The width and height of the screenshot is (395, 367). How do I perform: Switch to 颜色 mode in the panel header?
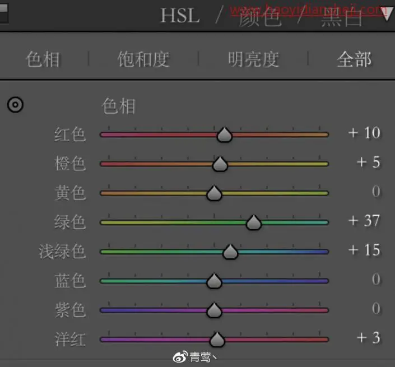pyautogui.click(x=260, y=17)
